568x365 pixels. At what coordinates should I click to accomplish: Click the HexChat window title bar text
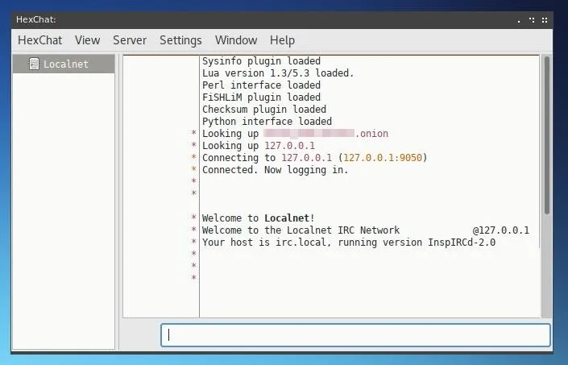pos(36,19)
